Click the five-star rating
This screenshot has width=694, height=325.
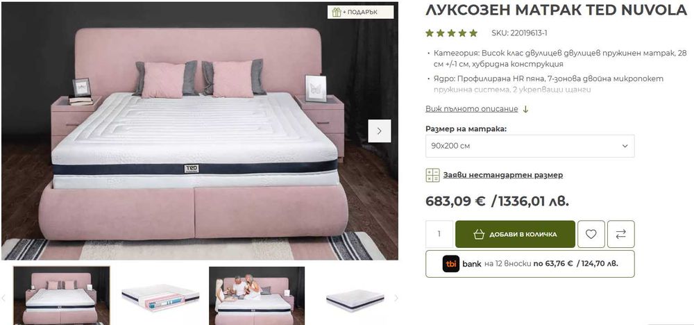(452, 33)
